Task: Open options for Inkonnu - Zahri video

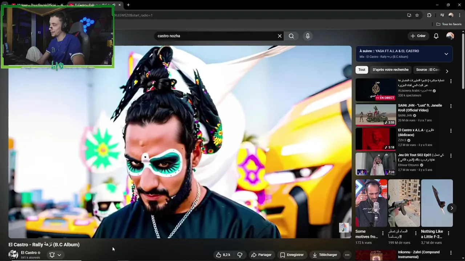Action: pyautogui.click(x=451, y=253)
